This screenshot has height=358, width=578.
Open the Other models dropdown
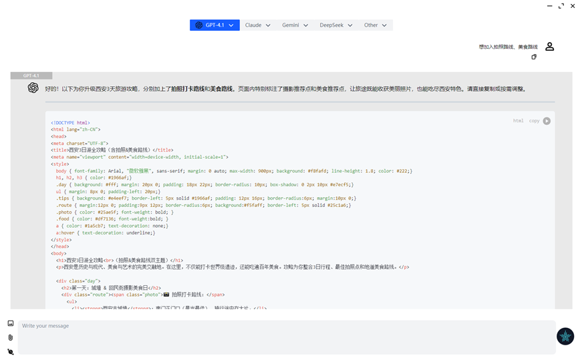click(x=376, y=25)
